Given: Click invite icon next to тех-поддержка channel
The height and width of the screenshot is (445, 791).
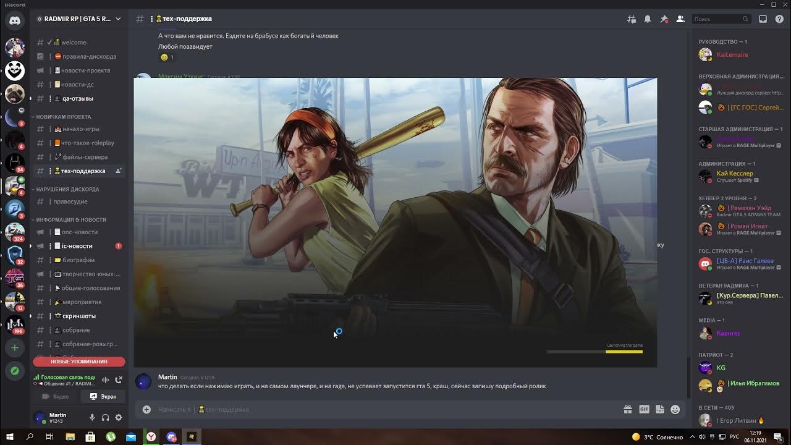Looking at the screenshot, I should coord(119,171).
